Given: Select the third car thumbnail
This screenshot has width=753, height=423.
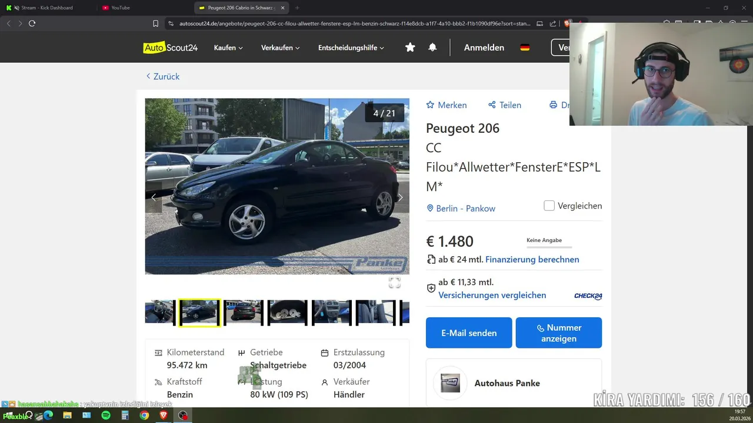Looking at the screenshot, I should [x=244, y=312].
